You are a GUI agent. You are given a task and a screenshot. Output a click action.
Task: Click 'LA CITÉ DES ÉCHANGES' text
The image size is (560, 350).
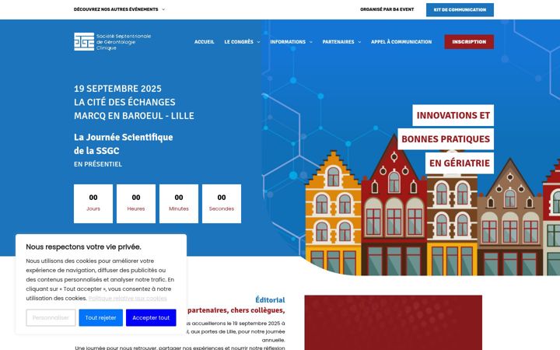tap(124, 102)
